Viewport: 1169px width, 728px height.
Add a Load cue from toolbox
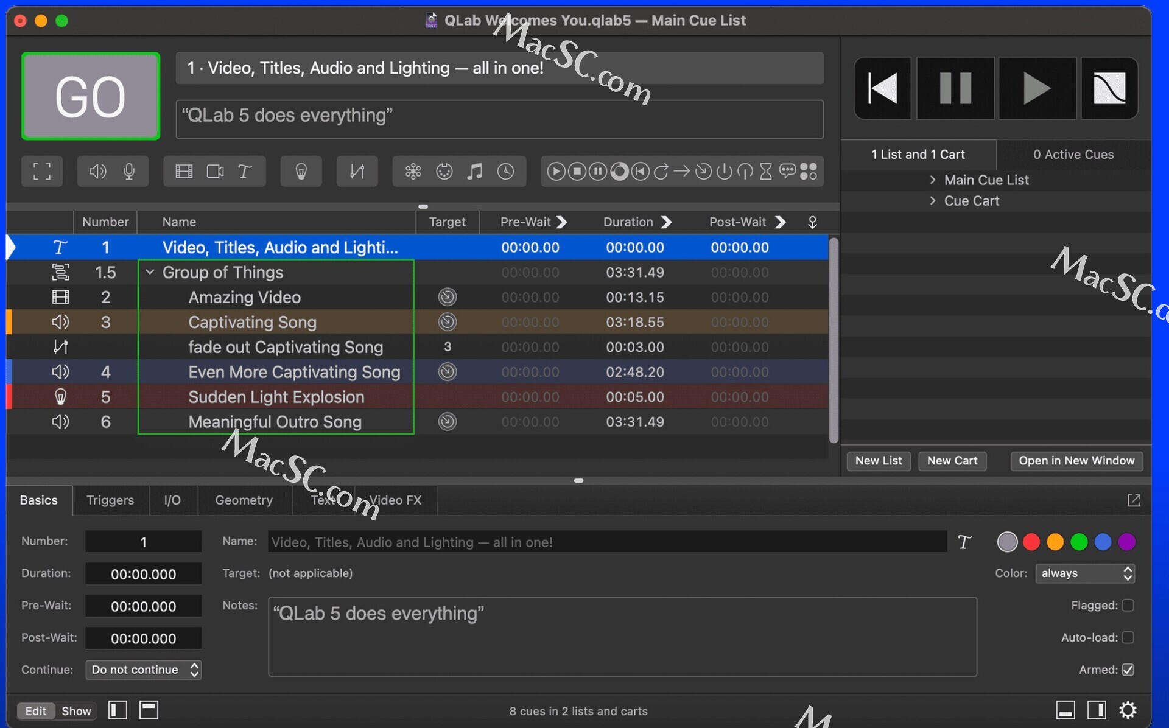coord(619,172)
